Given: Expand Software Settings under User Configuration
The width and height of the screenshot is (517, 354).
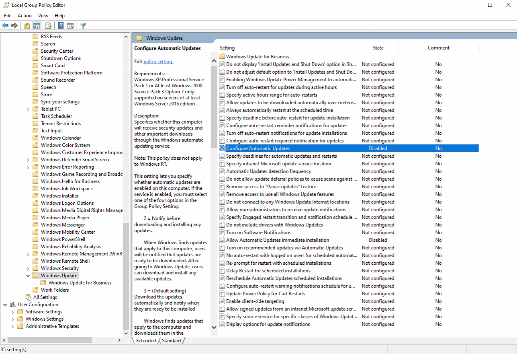Looking at the screenshot, I should point(12,312).
